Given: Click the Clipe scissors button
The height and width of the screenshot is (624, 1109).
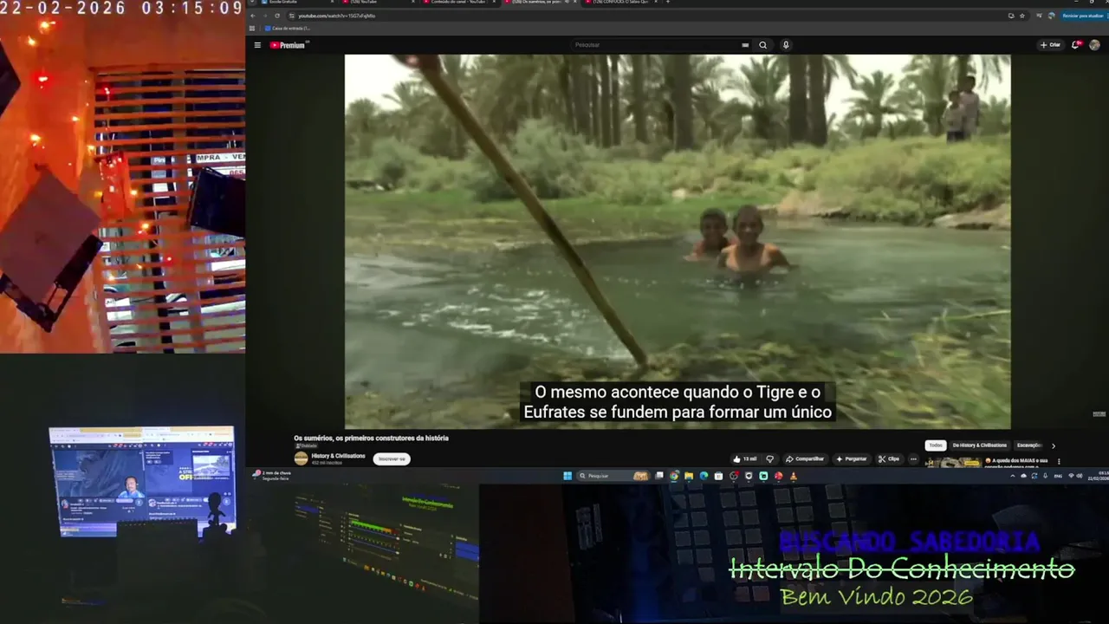Looking at the screenshot, I should (889, 458).
